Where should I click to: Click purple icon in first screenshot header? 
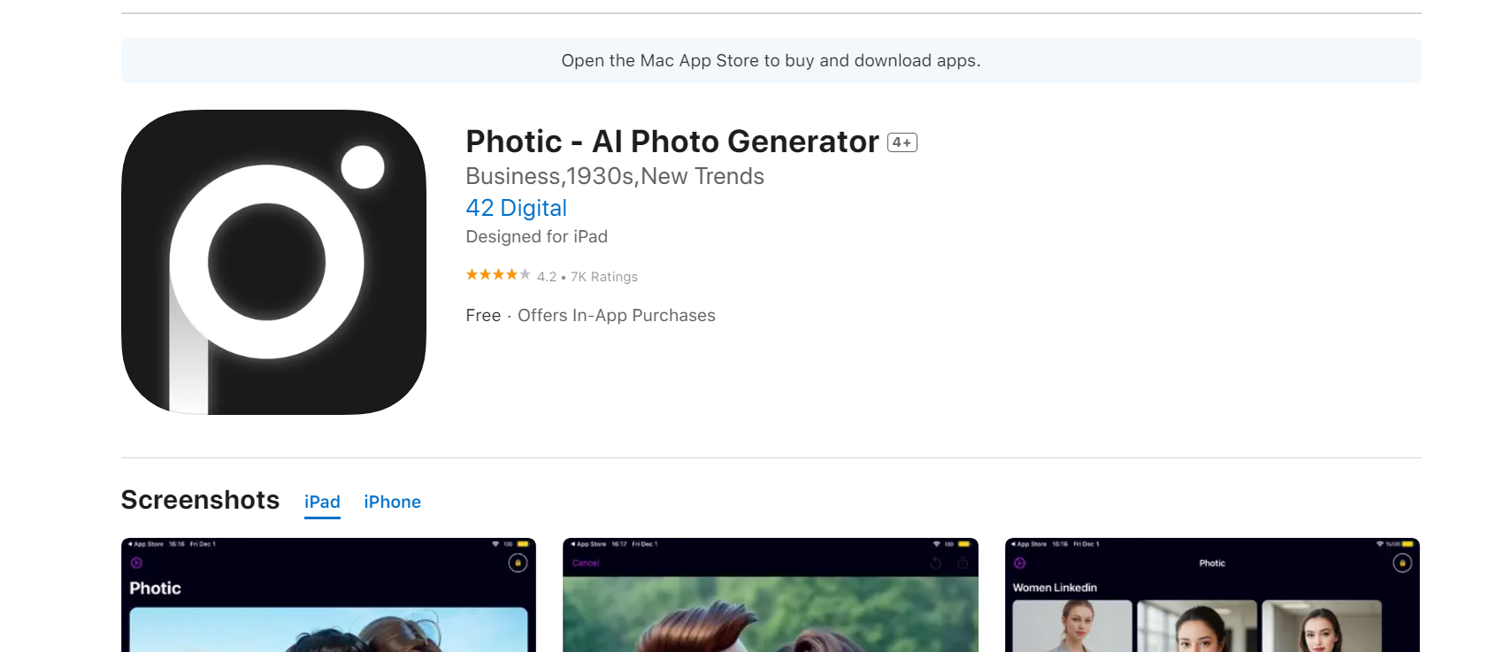coord(136,563)
